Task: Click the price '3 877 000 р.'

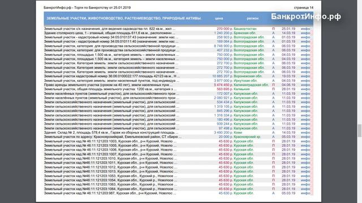Action: (x=223, y=81)
